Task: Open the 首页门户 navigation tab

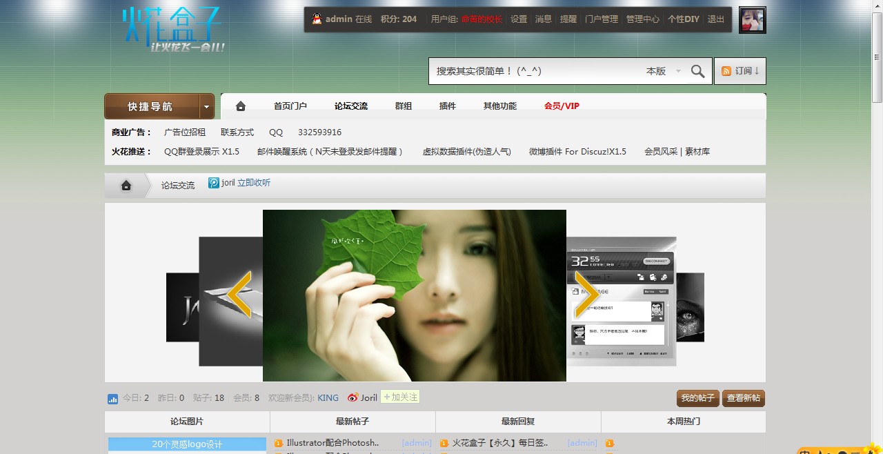Action: click(x=290, y=106)
